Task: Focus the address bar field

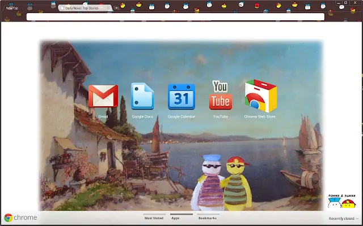Action: pos(175,17)
